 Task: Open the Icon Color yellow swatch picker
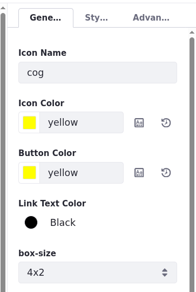(x=29, y=122)
